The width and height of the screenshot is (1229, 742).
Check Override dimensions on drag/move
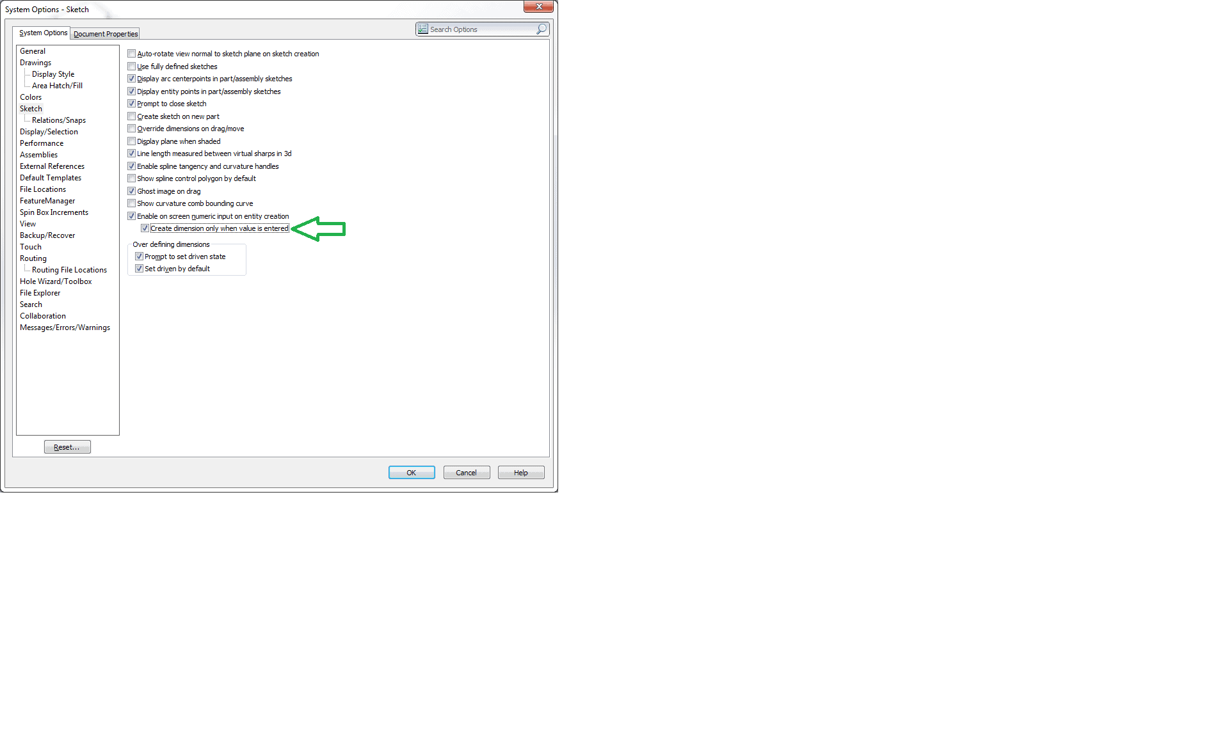coord(131,129)
